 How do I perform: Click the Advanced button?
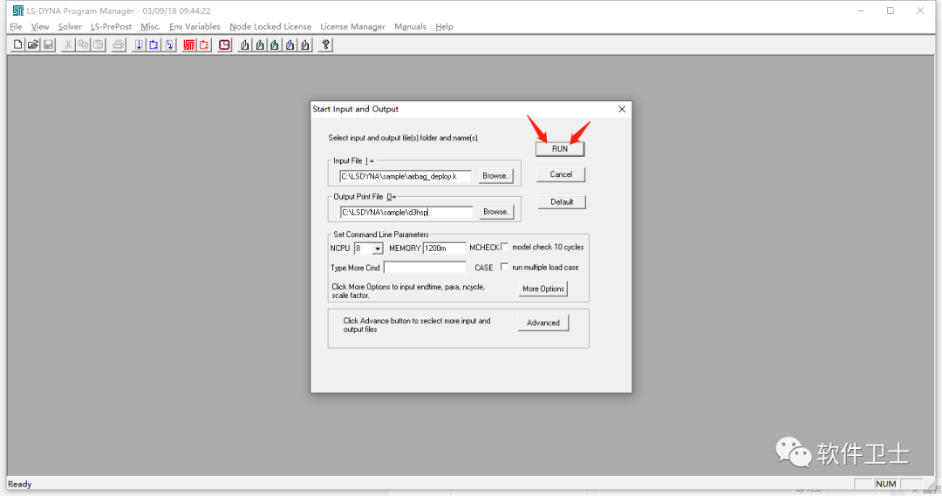click(543, 323)
